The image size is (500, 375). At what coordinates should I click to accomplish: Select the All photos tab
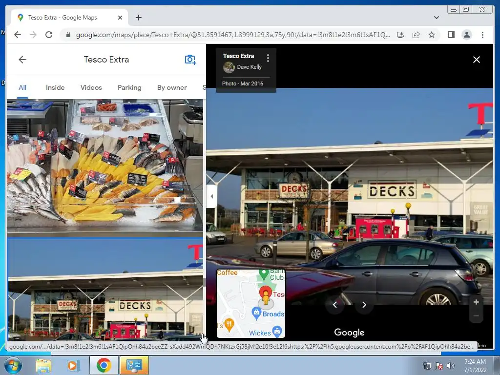click(22, 88)
